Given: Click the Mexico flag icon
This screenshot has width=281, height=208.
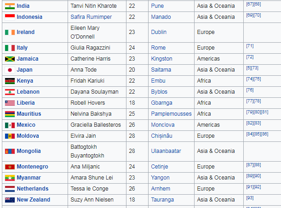Looking at the screenshot, I should [x=10, y=125].
